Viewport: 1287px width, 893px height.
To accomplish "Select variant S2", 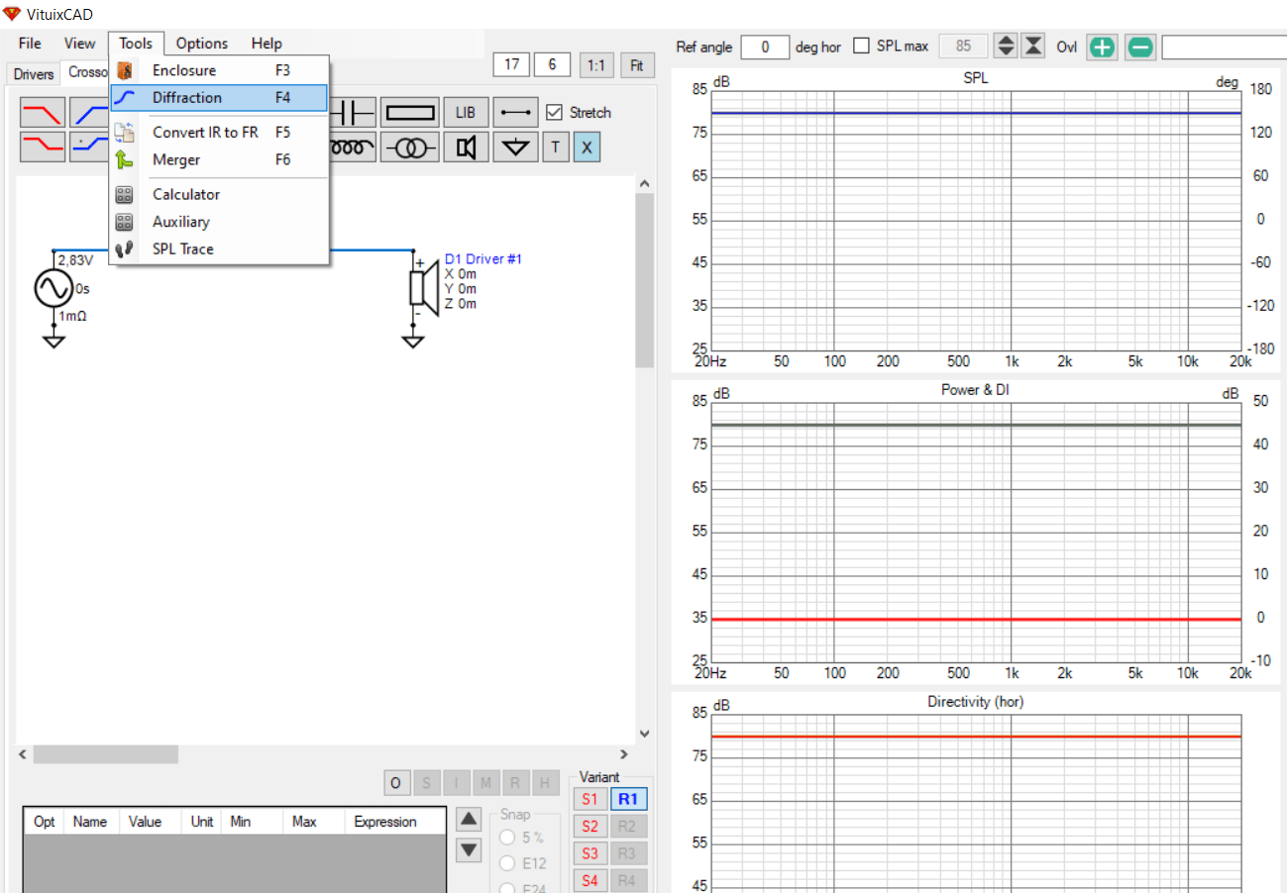I will (590, 826).
